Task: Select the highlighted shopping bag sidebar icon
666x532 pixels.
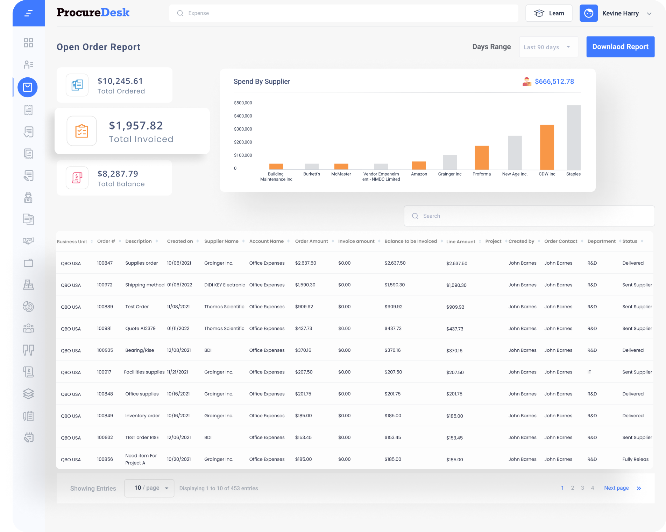Action: click(x=28, y=87)
